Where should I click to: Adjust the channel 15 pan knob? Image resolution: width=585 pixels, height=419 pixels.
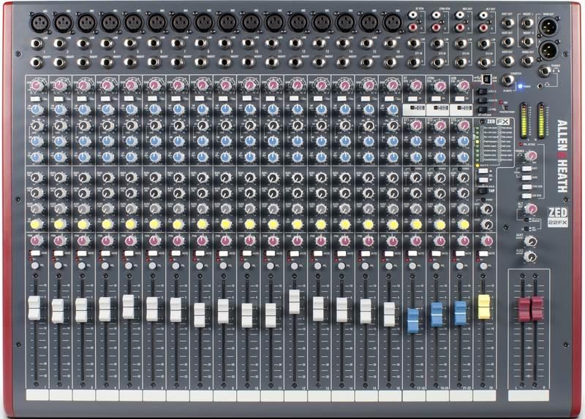pyautogui.click(x=368, y=241)
